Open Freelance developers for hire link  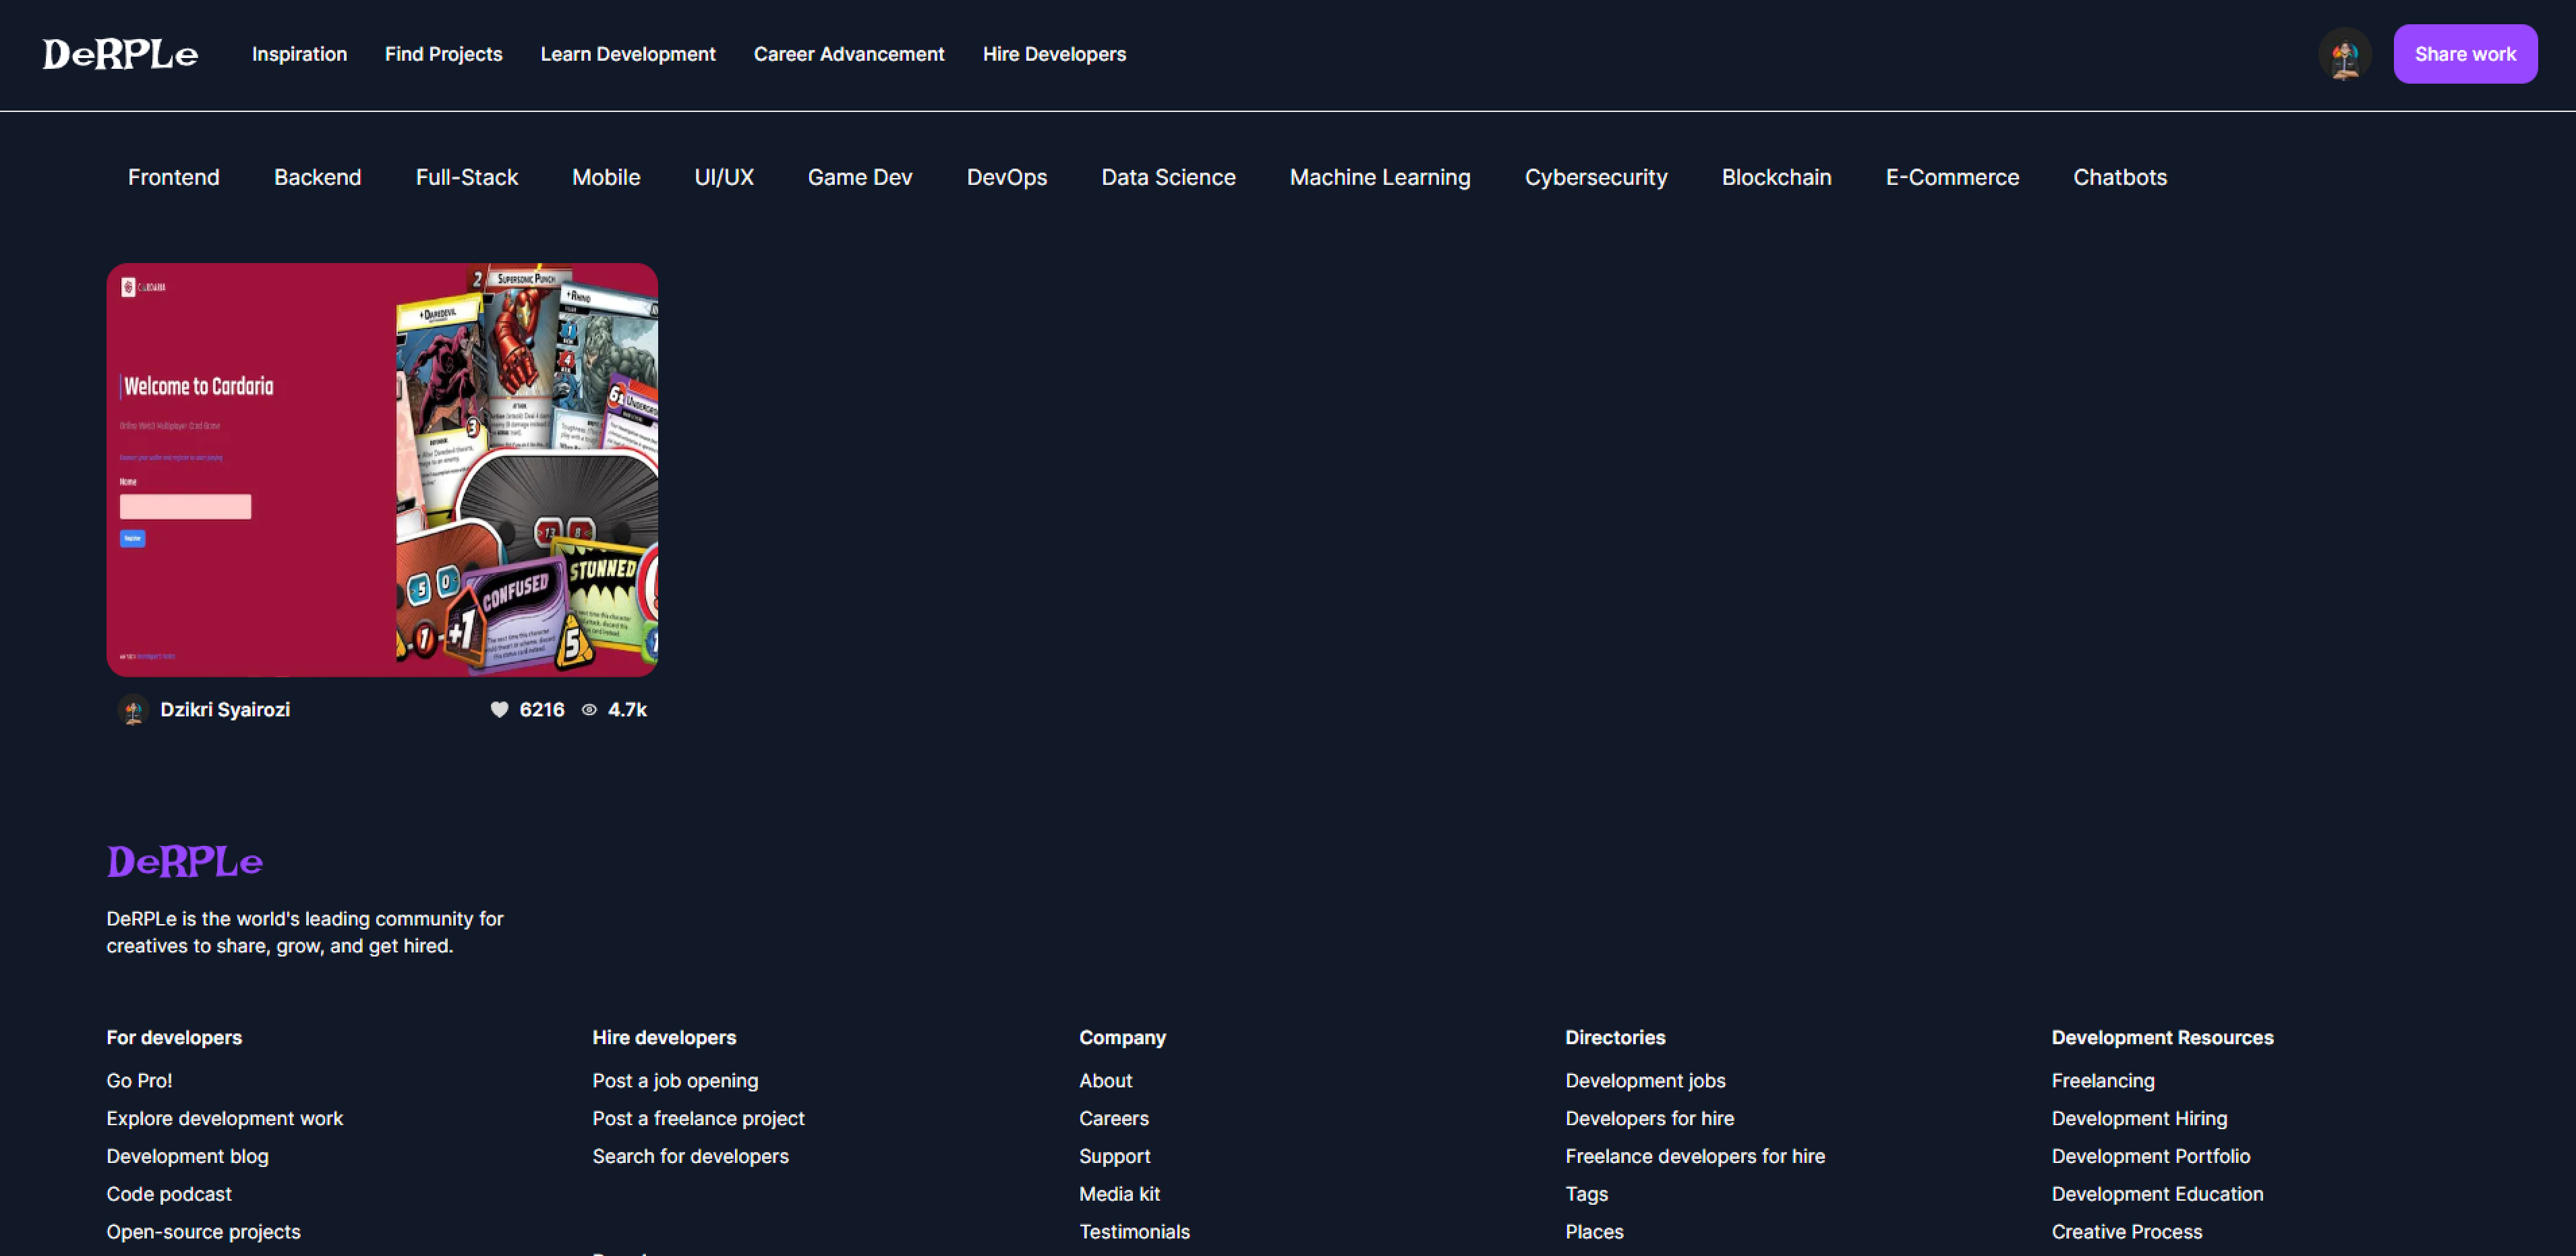click(1694, 1156)
